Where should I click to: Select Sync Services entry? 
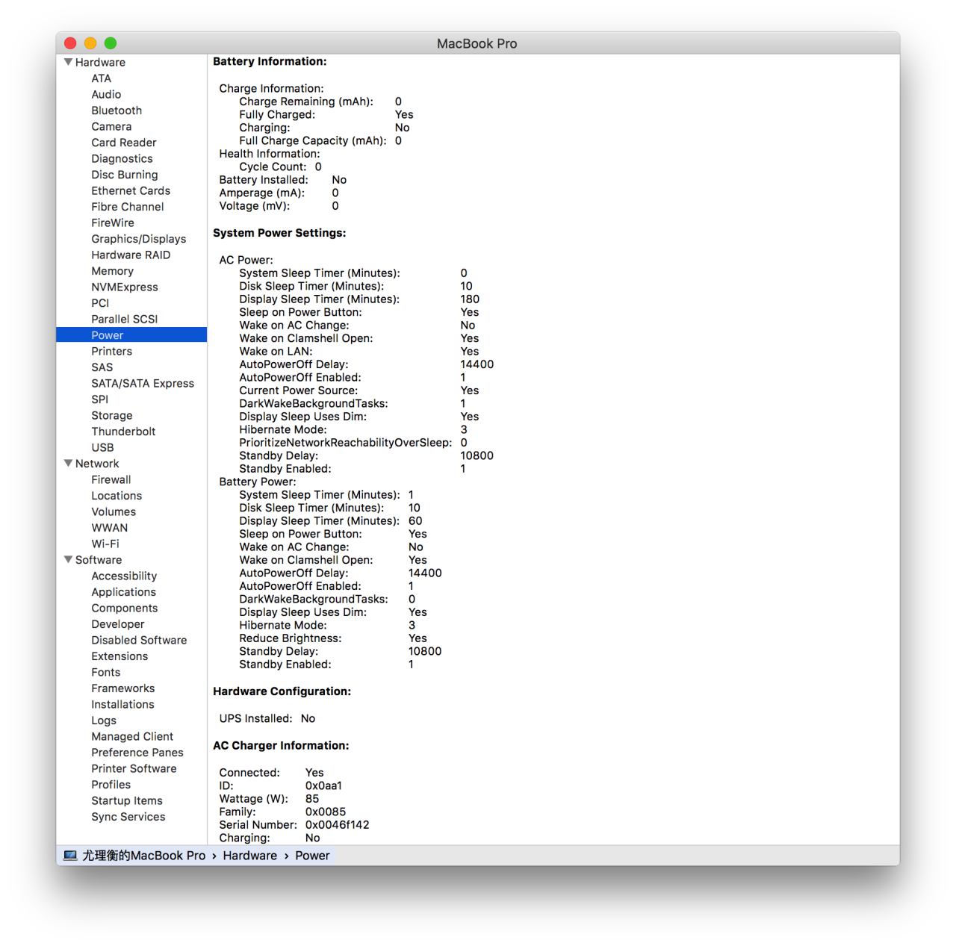click(128, 817)
